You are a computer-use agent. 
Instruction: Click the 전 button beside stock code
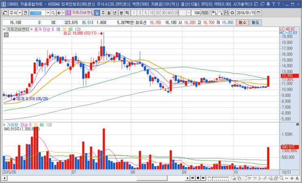tap(25, 13)
